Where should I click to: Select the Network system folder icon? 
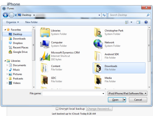pos(98,44)
